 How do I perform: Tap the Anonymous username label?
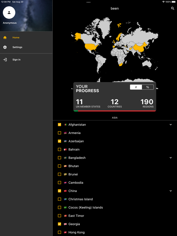click(x=10, y=23)
